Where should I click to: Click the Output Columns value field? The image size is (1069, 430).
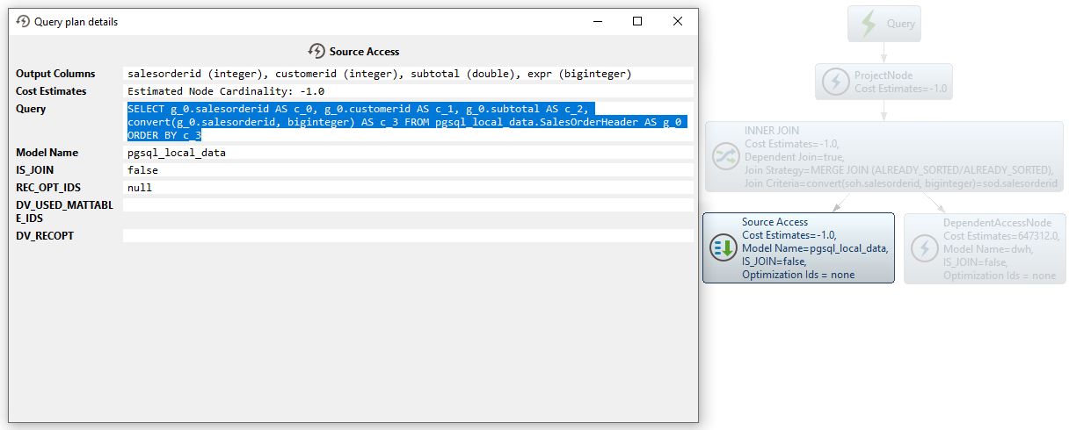408,74
